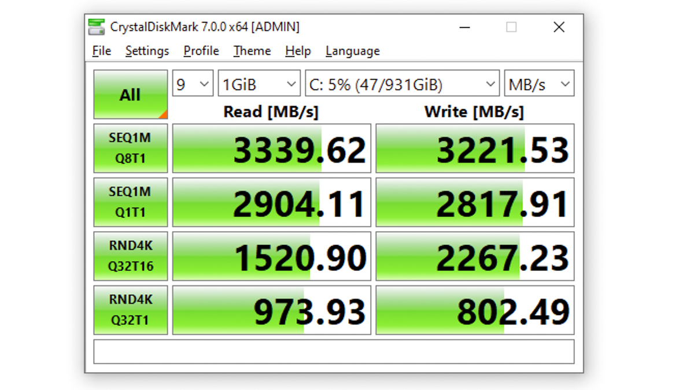The image size is (694, 390).
Task: Start the RND4K Q32T16 test
Action: [x=131, y=256]
